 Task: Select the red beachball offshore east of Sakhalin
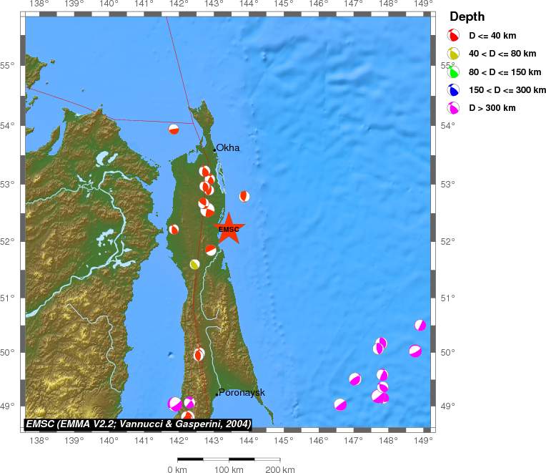[244, 196]
